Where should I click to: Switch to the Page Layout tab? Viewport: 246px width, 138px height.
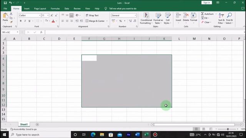(40, 8)
